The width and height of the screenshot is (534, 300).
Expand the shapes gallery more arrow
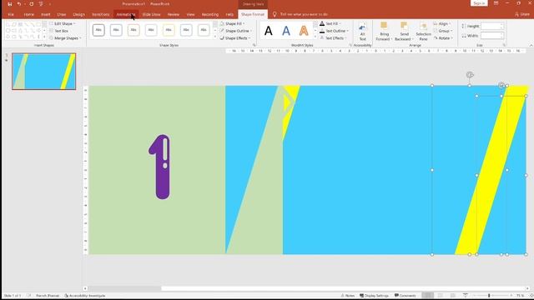click(x=44, y=37)
